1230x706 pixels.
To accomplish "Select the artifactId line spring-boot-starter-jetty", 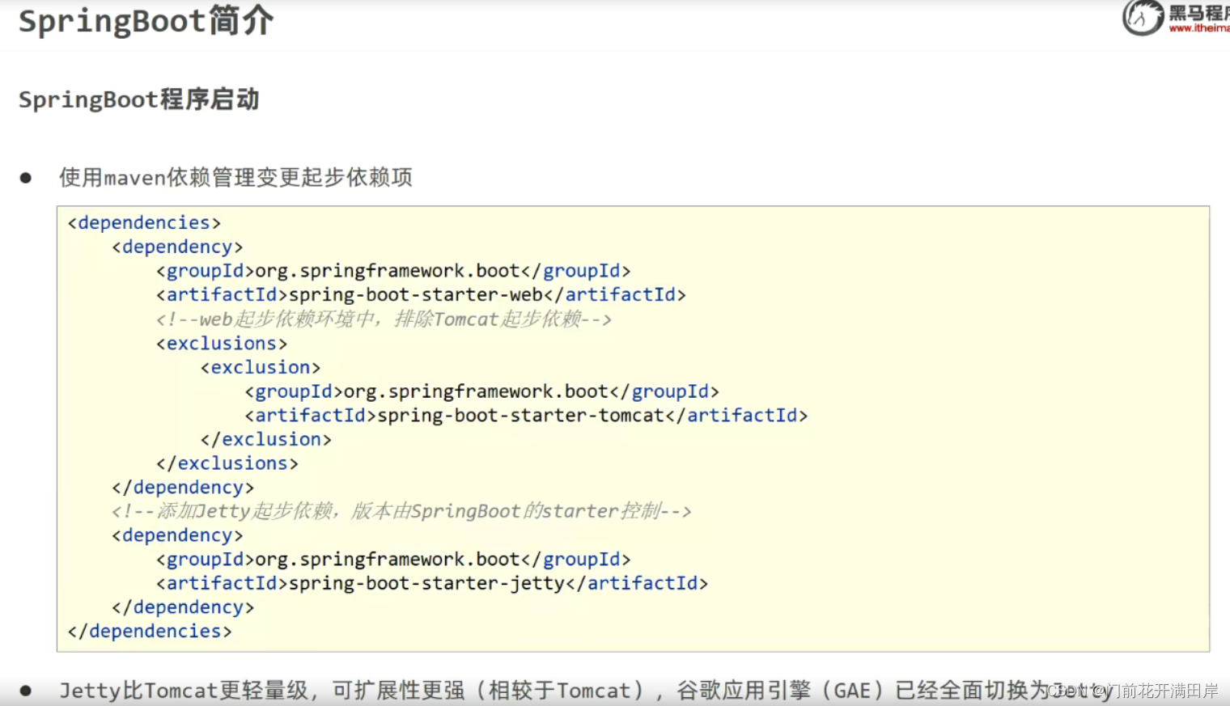I will (432, 583).
